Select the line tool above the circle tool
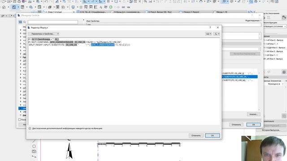Screen dimensions: 287x161 pos(34,141)
